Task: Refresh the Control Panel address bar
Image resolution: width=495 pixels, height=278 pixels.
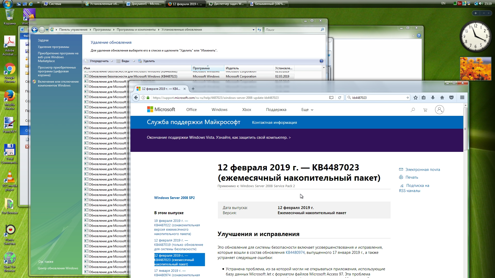Action: pos(259,30)
